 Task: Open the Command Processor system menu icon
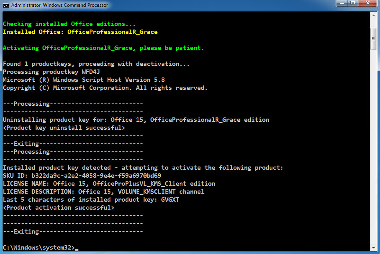click(6, 5)
